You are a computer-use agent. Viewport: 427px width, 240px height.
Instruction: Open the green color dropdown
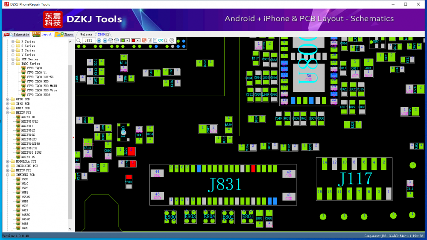click(x=128, y=41)
